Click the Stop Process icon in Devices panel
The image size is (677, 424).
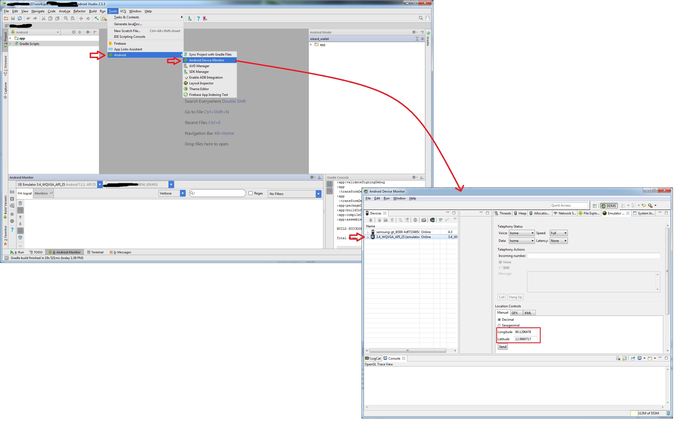(x=416, y=220)
